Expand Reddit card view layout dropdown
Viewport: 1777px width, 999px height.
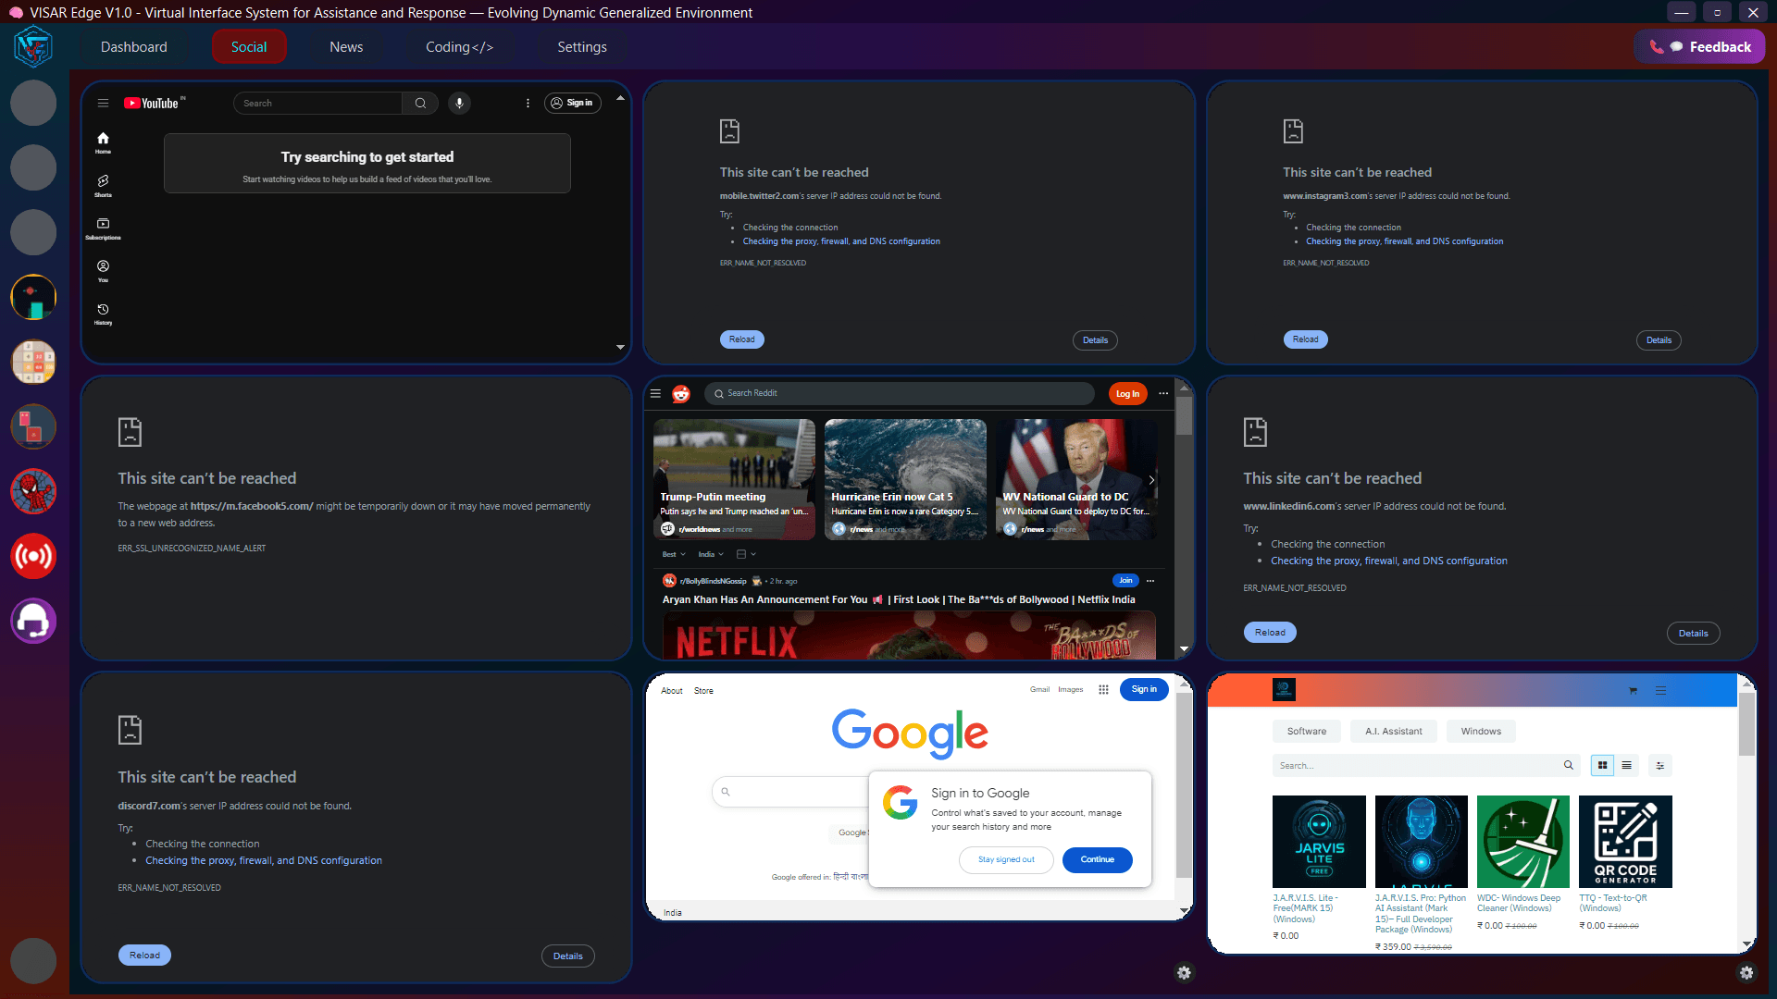tap(746, 554)
